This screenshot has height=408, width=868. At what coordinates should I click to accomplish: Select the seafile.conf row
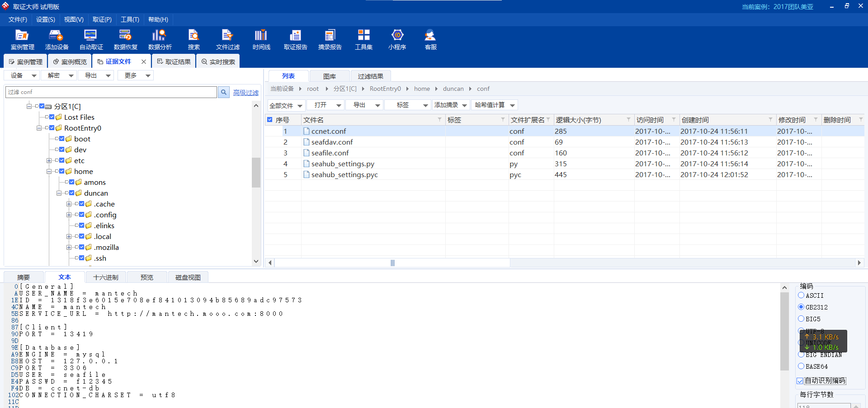click(564, 153)
